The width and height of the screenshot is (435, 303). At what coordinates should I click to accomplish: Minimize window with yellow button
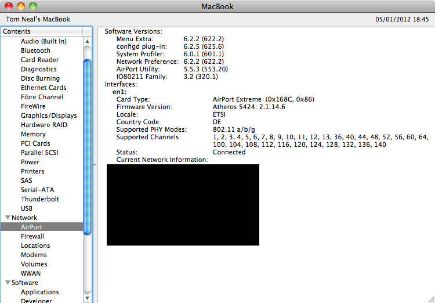(x=21, y=6)
